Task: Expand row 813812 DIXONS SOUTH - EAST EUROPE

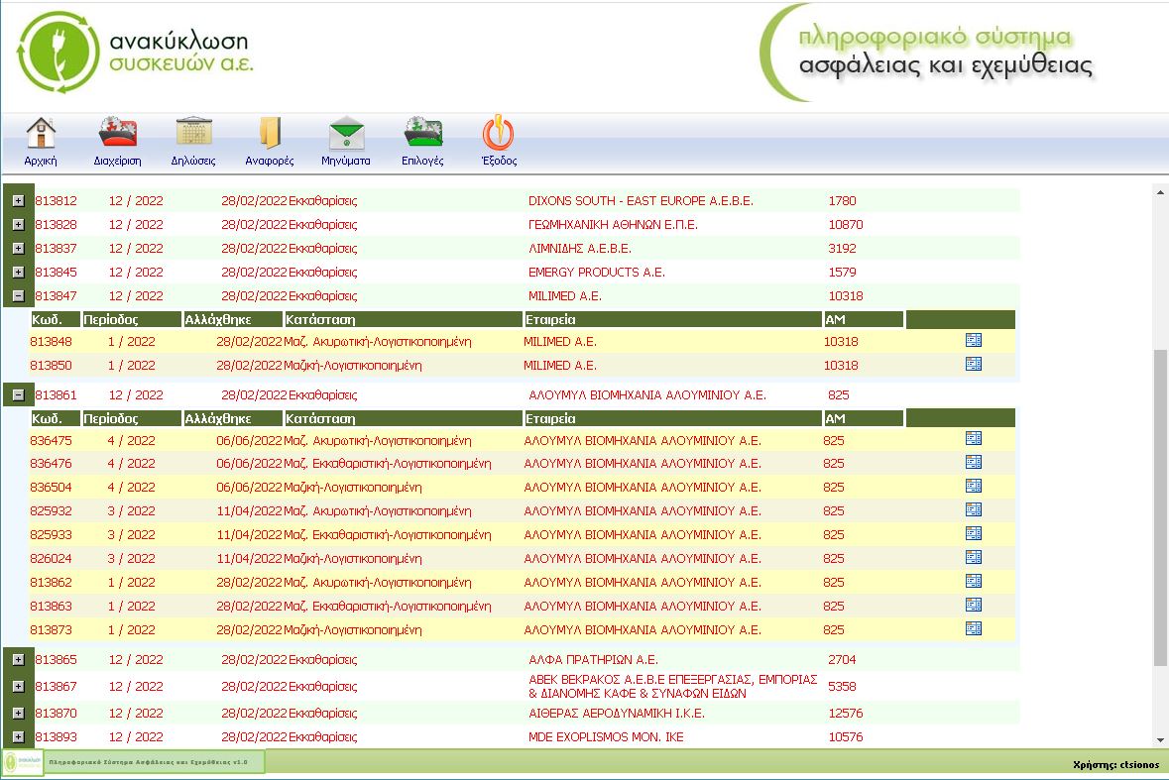Action: coord(19,201)
